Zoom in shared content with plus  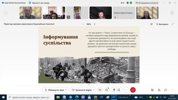(x=95, y=24)
